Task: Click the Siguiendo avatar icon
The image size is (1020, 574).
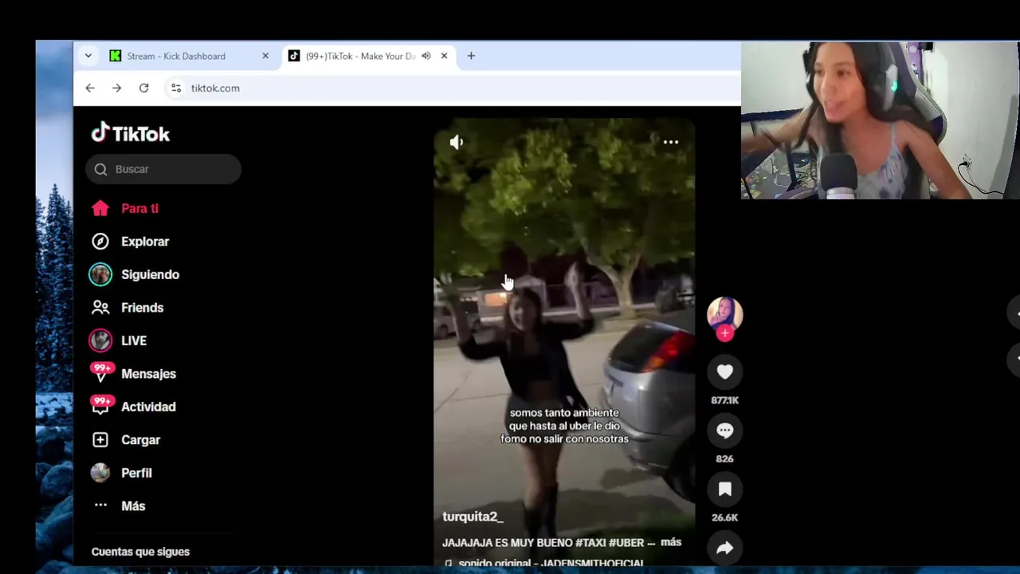Action: tap(100, 274)
